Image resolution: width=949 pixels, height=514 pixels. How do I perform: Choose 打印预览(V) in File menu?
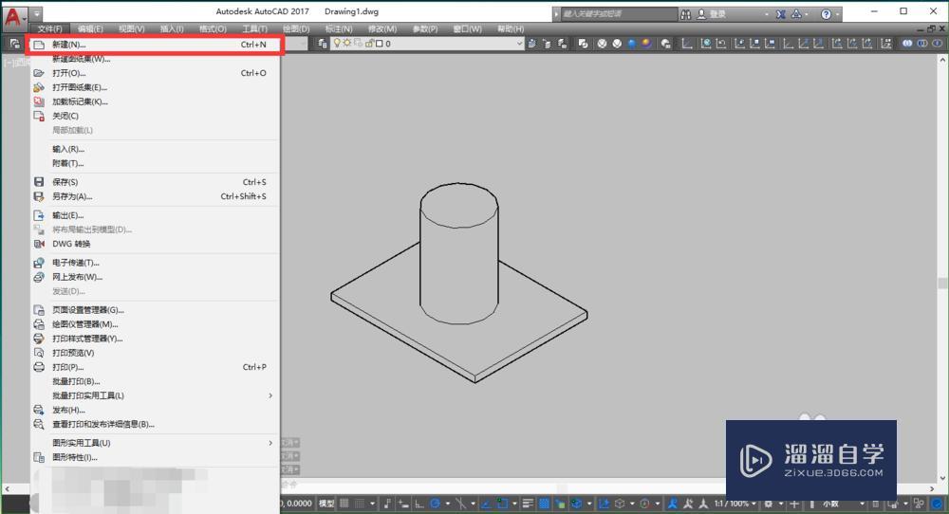(x=156, y=353)
